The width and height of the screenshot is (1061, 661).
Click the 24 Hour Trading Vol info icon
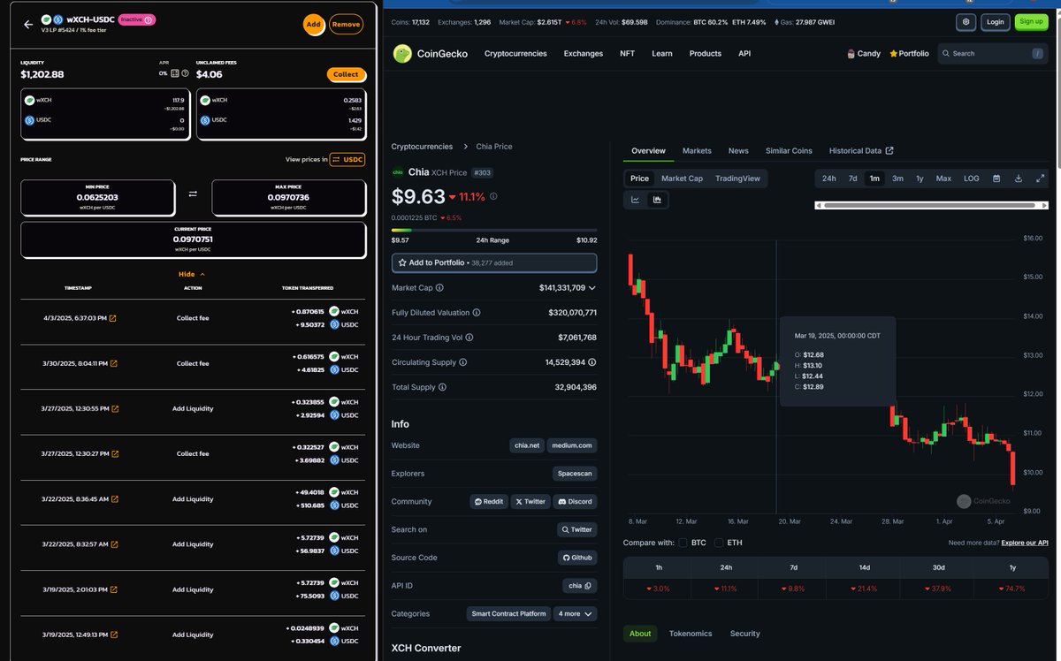tap(469, 337)
